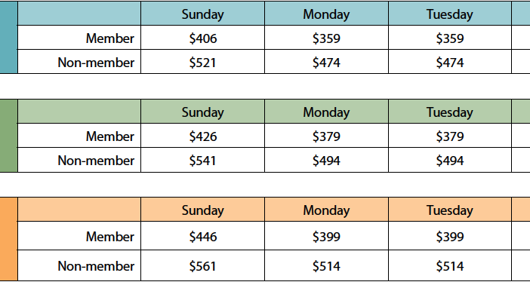The width and height of the screenshot is (530, 285).
Task: Click the $561 Sunday non-member price
Action: (202, 266)
